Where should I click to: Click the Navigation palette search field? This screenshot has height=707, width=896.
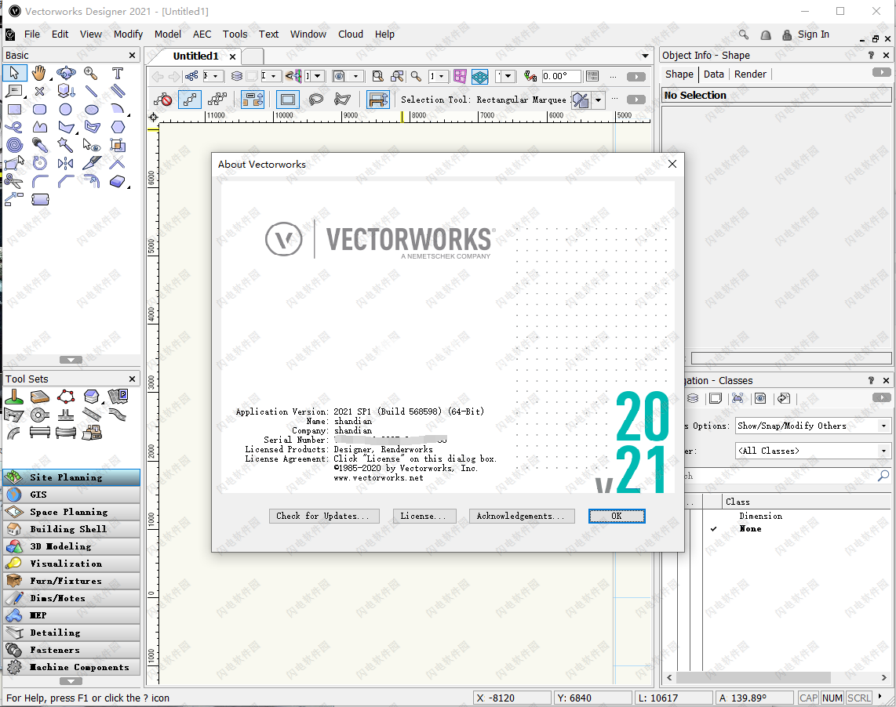(788, 476)
